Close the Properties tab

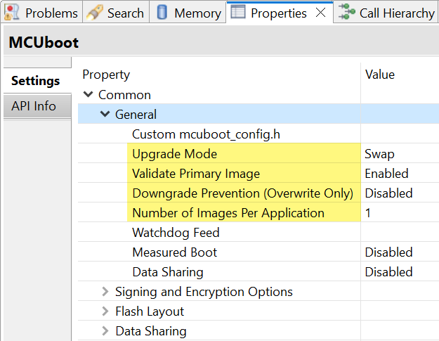point(320,13)
